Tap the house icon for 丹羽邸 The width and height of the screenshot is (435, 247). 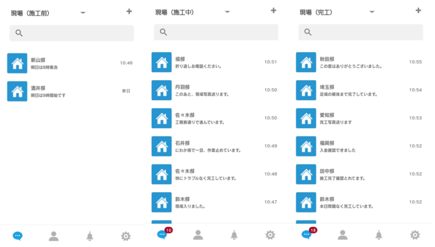tap(161, 90)
